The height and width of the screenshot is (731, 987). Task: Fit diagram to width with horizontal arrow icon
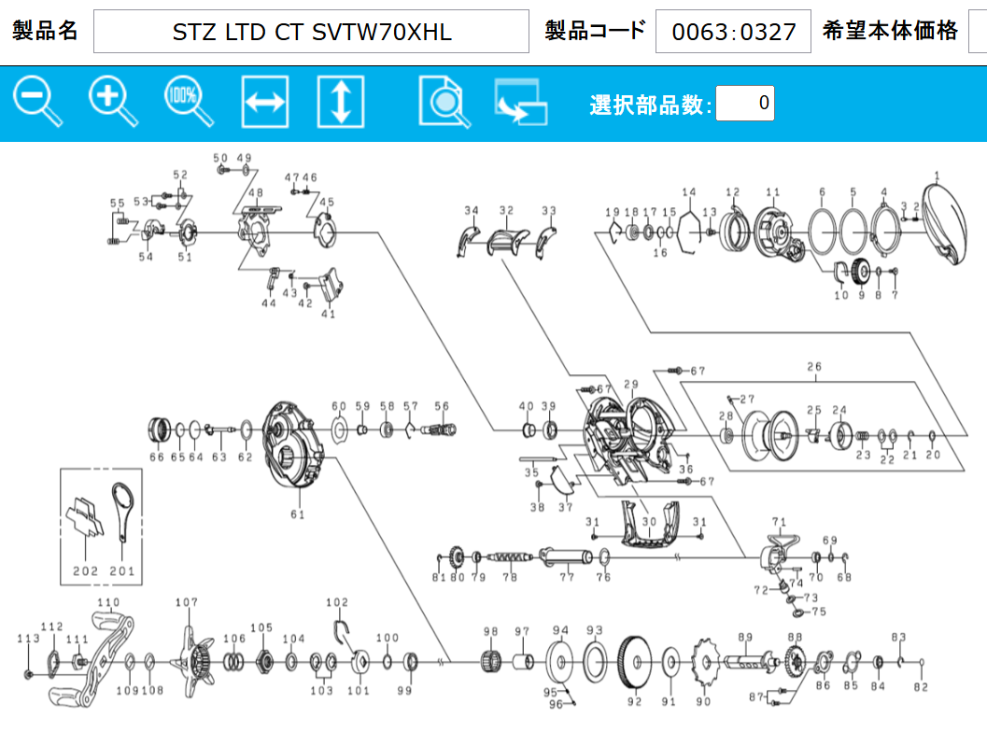click(x=264, y=103)
